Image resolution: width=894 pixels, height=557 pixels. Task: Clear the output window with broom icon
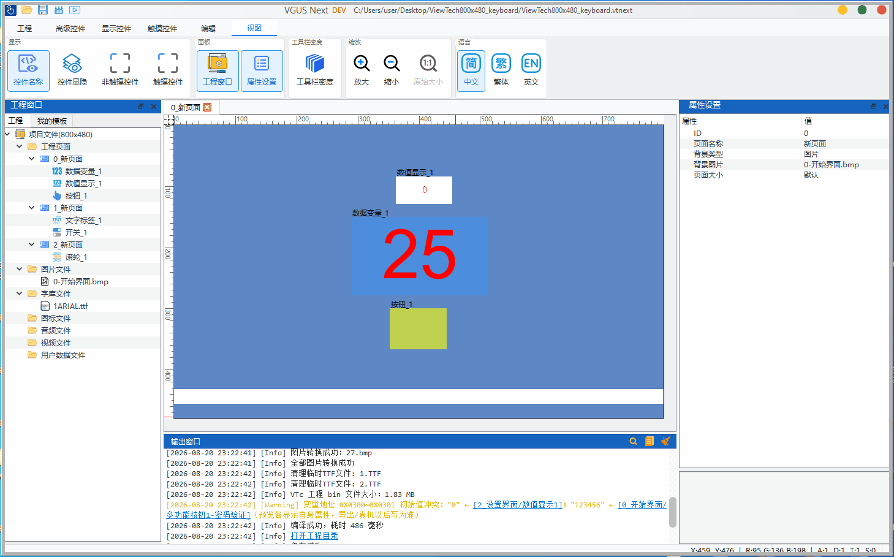click(665, 441)
